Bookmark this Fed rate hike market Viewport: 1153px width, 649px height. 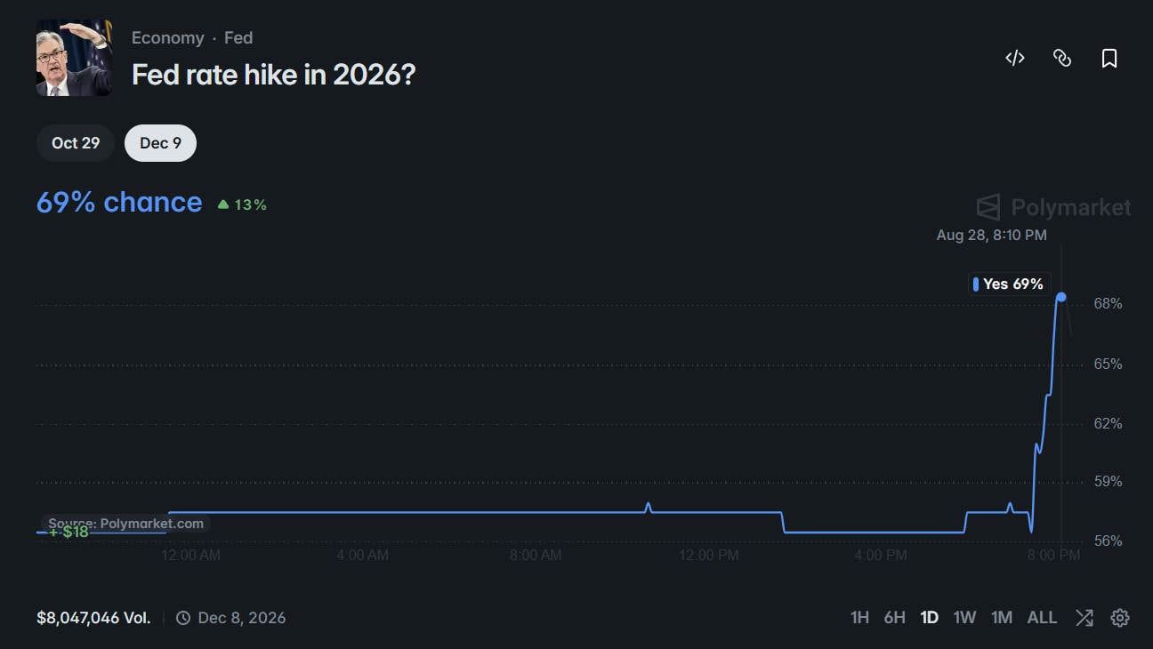pos(1109,58)
